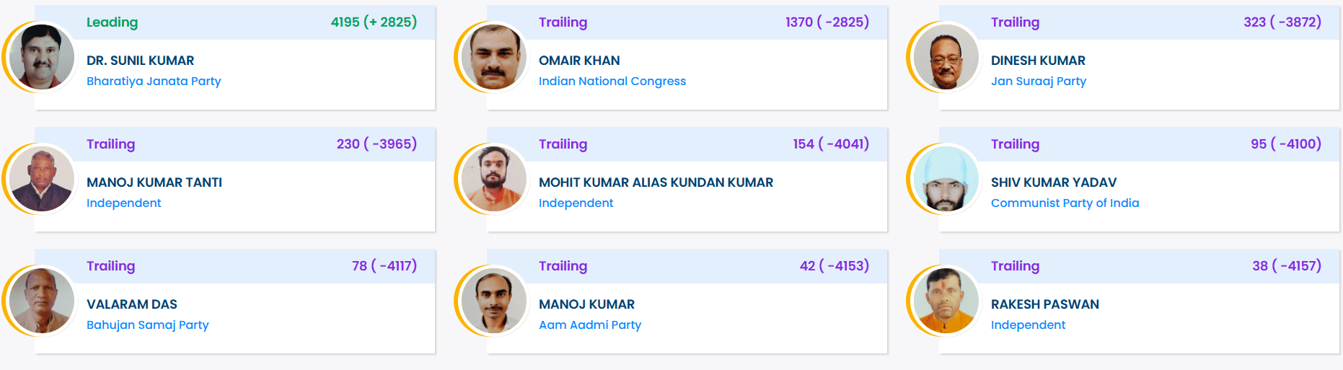The image size is (1343, 370).
Task: Click the candidate name MANOJ KUMAR TANTI
Action: (154, 182)
